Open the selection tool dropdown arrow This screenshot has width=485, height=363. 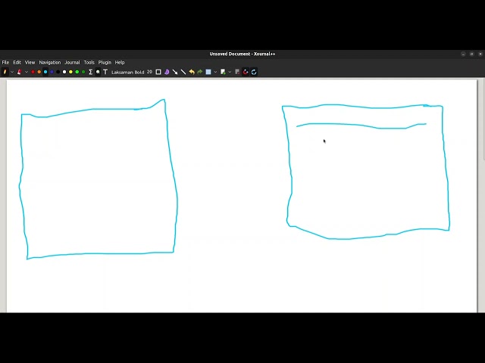coord(215,72)
